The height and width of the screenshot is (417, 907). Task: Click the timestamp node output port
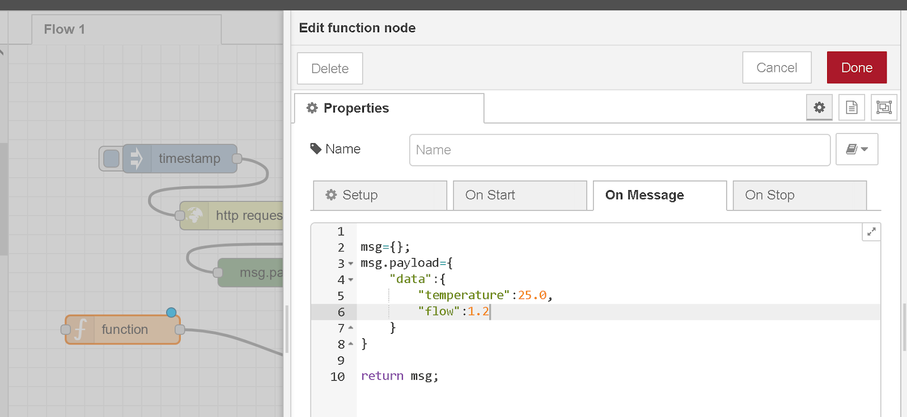pyautogui.click(x=238, y=158)
